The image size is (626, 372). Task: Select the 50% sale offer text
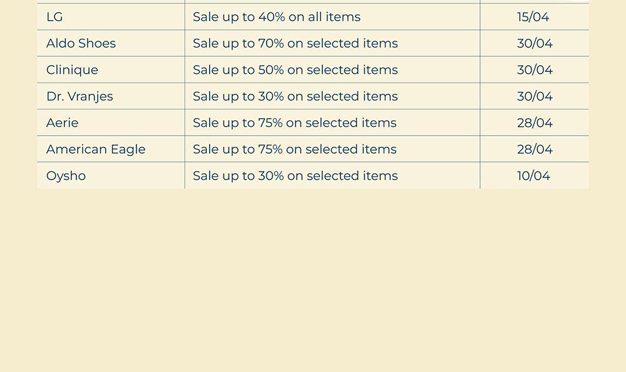point(295,70)
